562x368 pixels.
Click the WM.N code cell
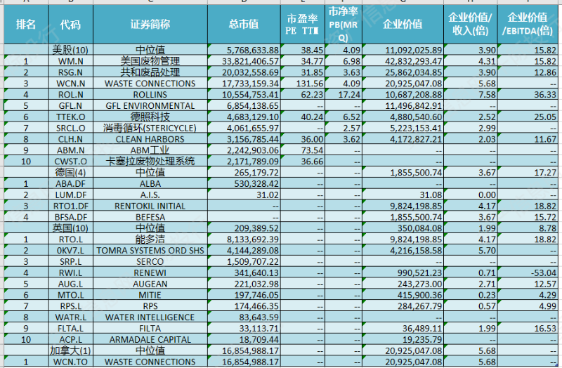click(71, 61)
